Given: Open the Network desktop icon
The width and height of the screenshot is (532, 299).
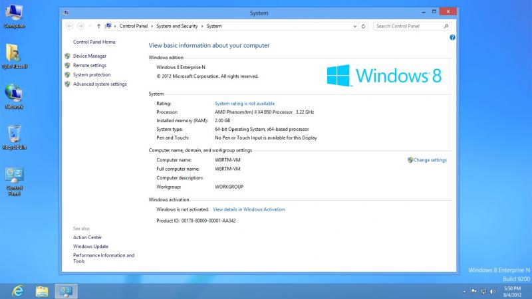Looking at the screenshot, I should [14, 96].
